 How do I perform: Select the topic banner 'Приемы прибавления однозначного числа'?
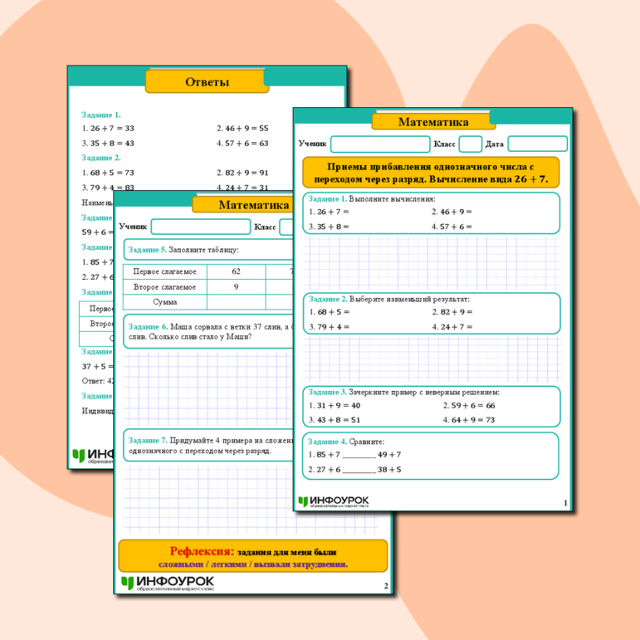tap(431, 173)
